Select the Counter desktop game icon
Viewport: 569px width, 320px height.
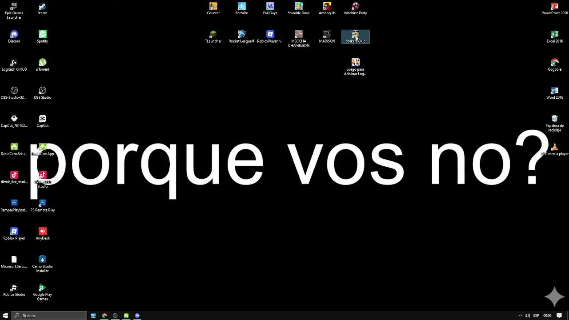coord(213,8)
